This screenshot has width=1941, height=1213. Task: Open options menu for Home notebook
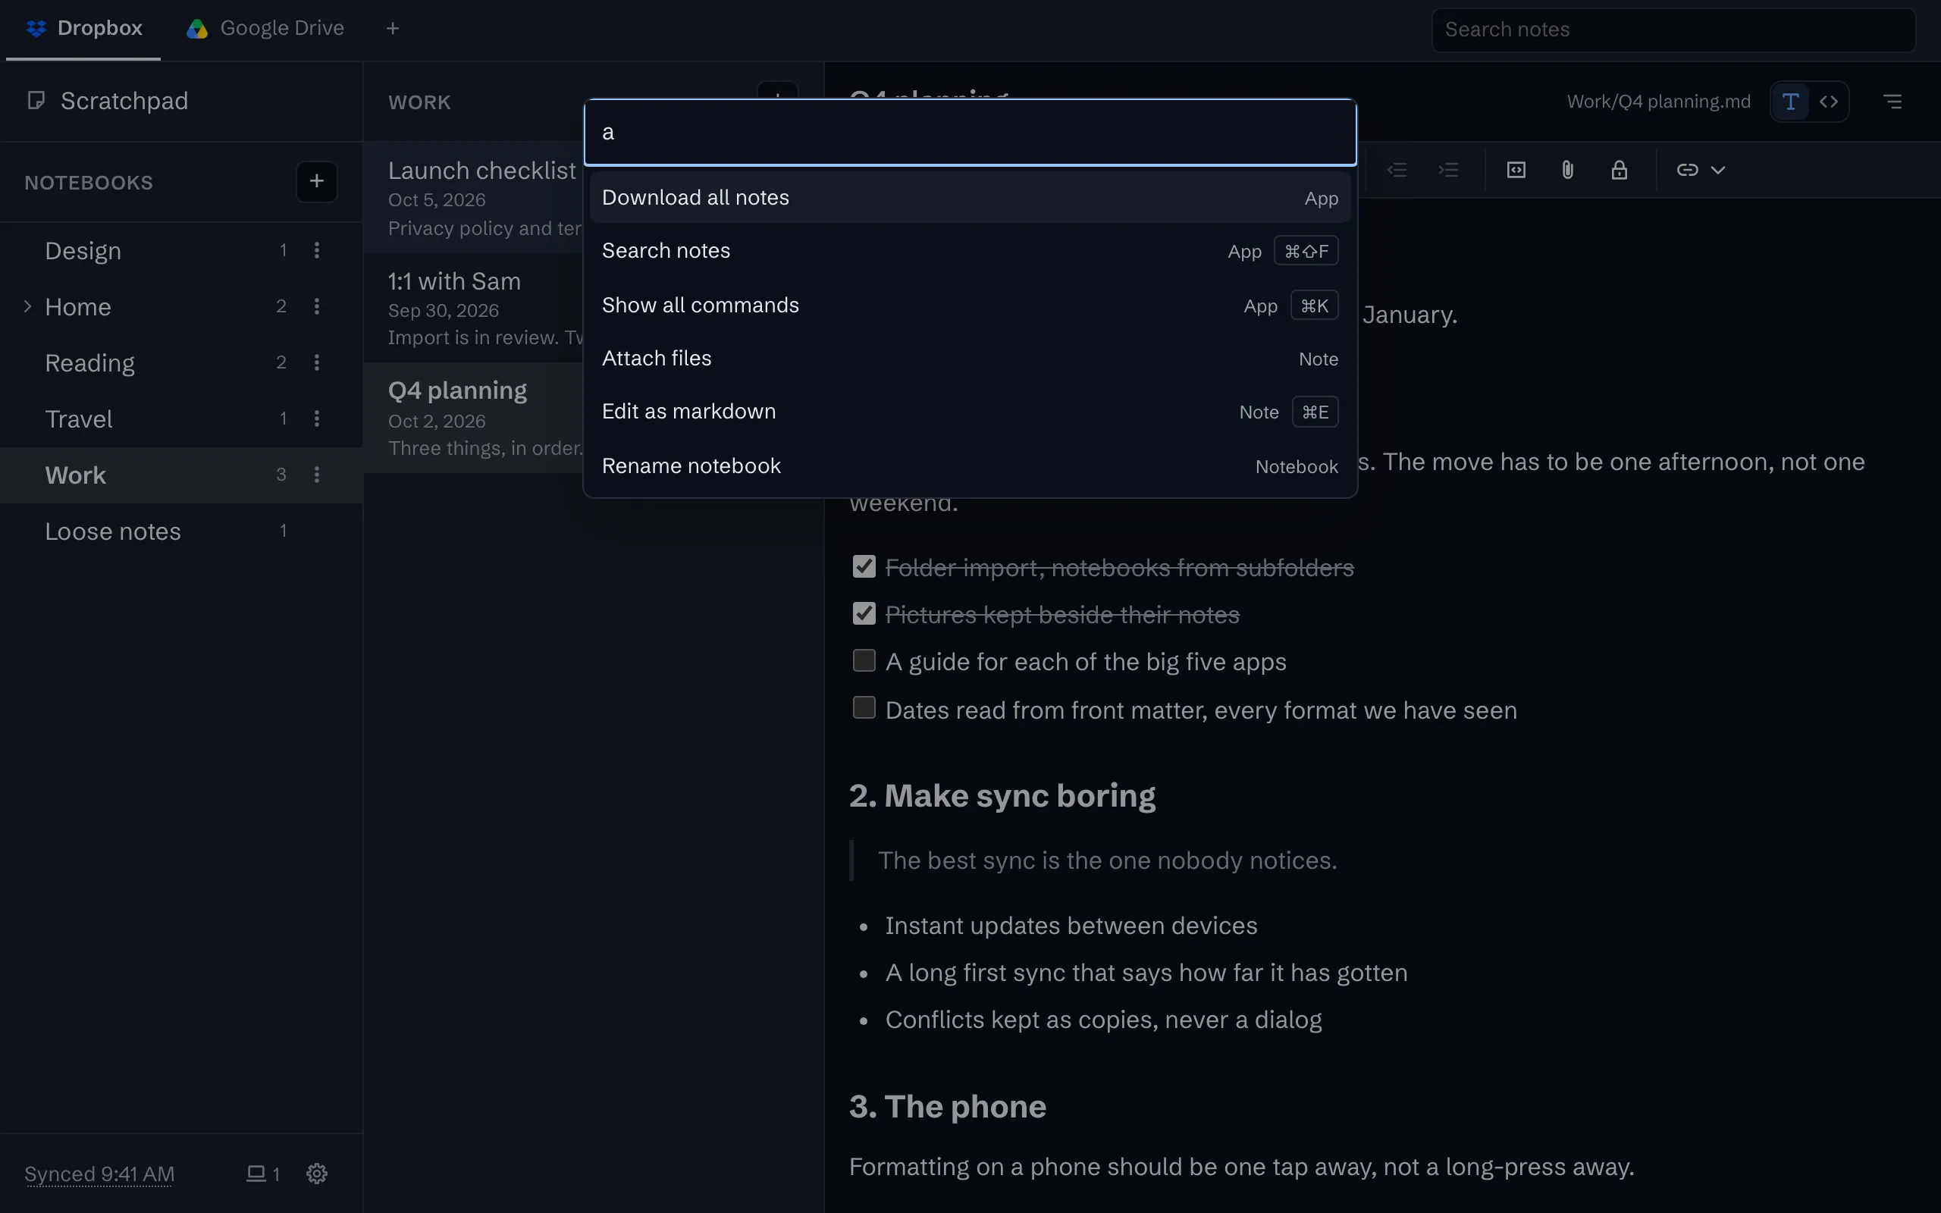(317, 306)
